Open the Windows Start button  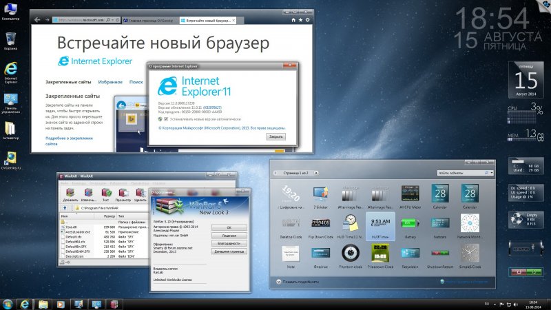click(8, 304)
